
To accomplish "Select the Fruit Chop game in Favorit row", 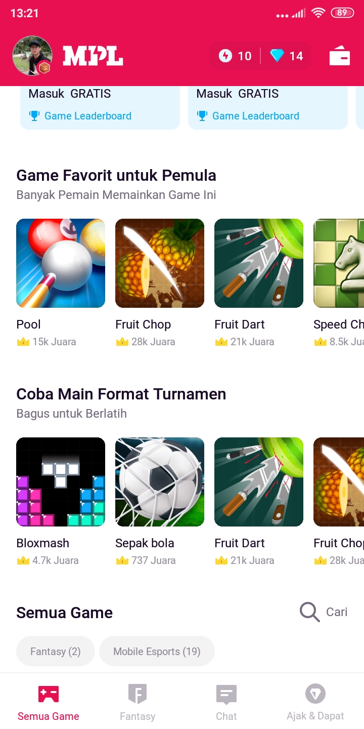I will tap(160, 263).
